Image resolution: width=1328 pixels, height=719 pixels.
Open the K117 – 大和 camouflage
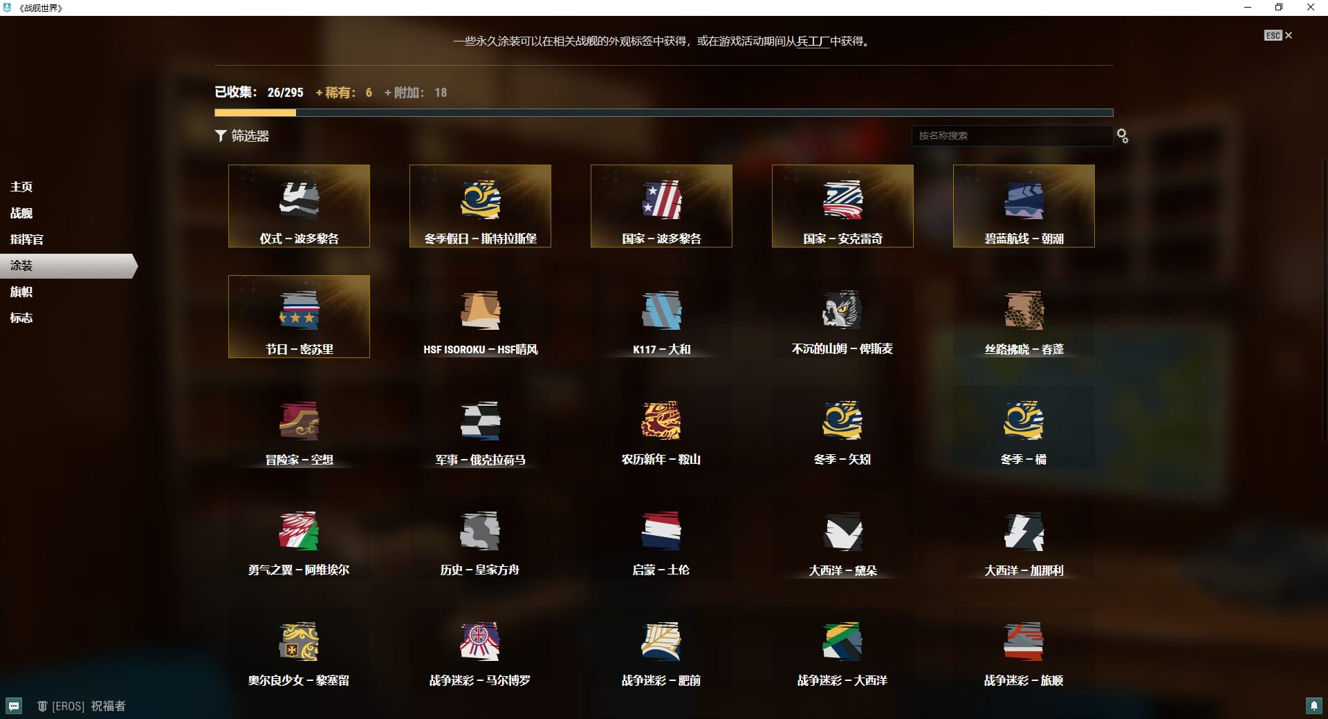coord(661,311)
